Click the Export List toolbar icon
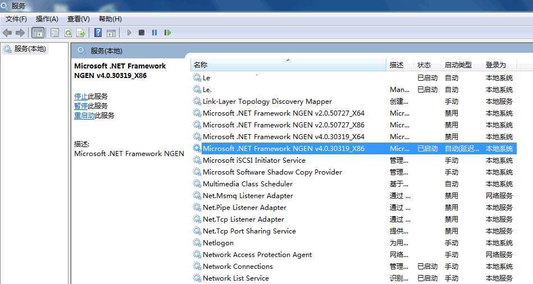The height and width of the screenshot is (284, 533). [81, 33]
